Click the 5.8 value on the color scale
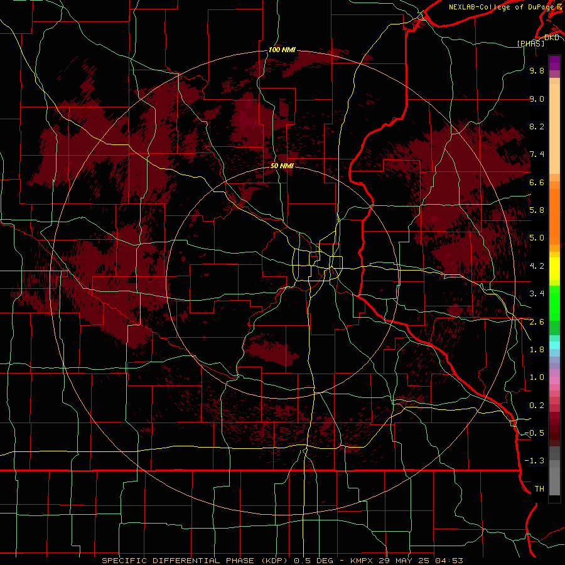 [537, 210]
